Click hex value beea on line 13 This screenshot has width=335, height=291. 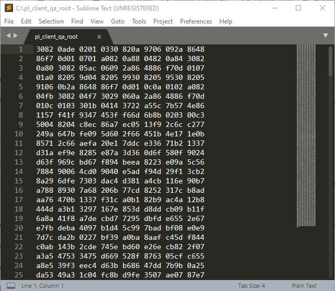click(x=131, y=162)
